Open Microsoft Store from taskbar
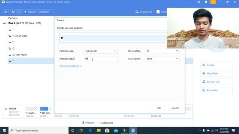239x134 pixels. 107,131
